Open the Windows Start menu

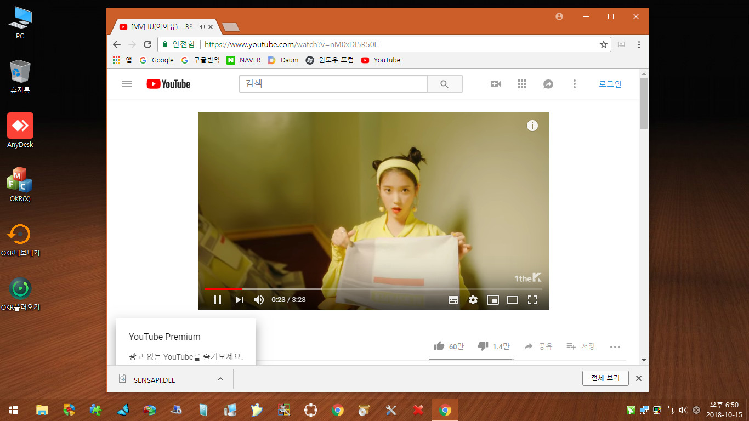[x=13, y=409]
